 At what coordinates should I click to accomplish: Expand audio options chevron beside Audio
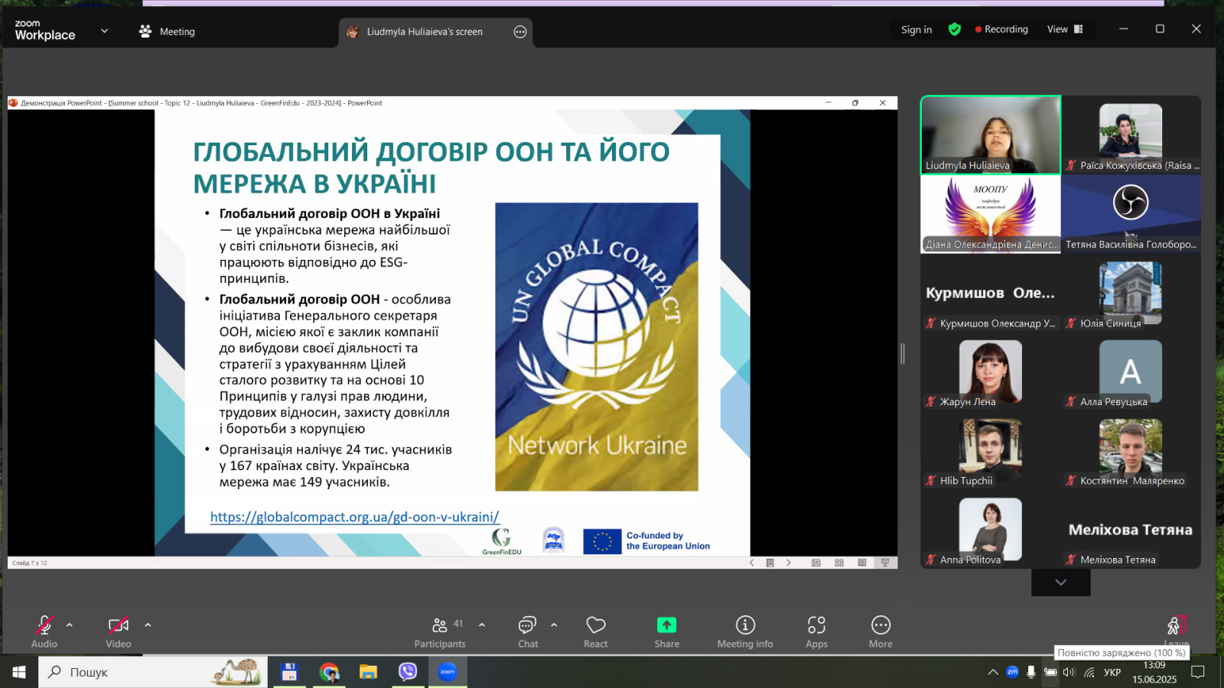click(70, 625)
